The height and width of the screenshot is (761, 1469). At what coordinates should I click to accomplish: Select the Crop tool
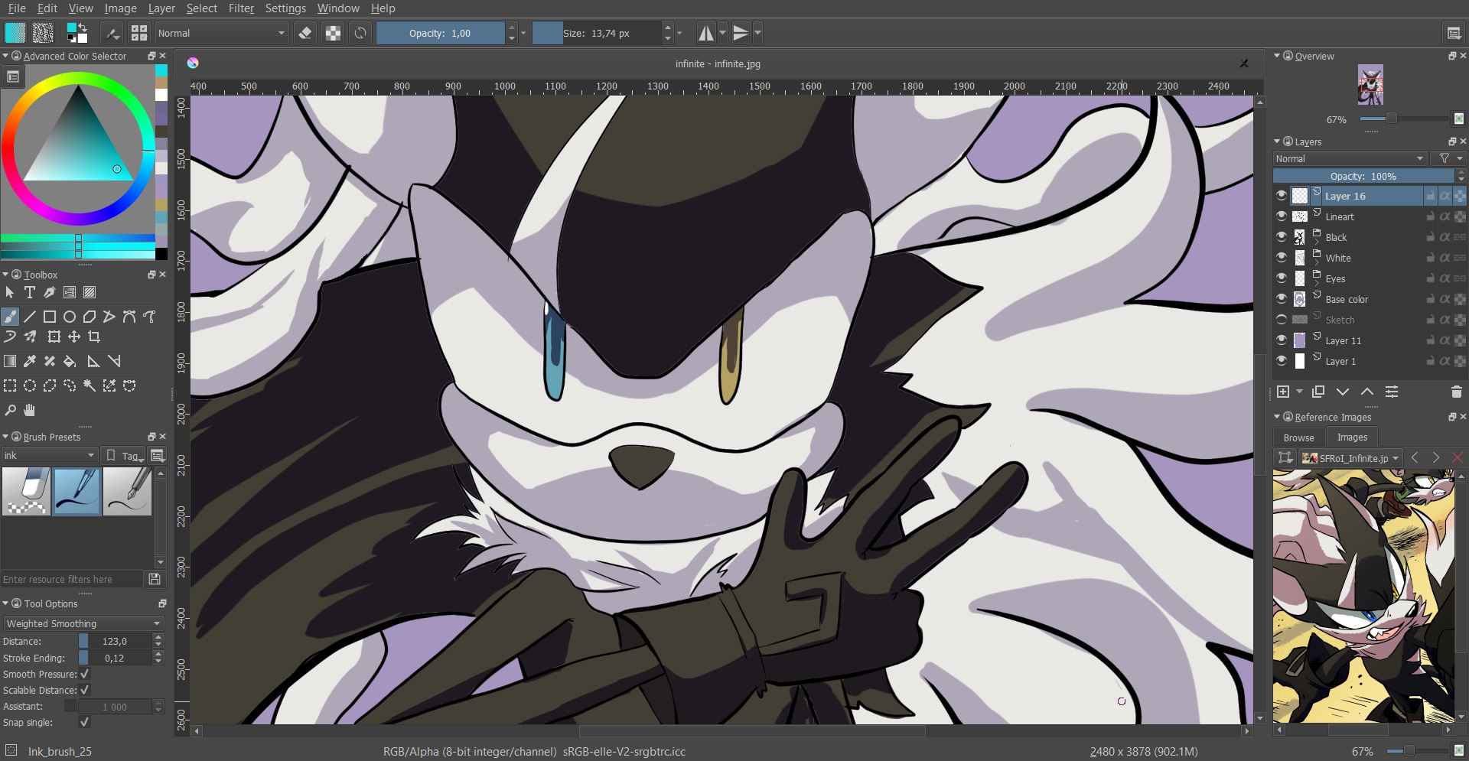[x=94, y=337]
